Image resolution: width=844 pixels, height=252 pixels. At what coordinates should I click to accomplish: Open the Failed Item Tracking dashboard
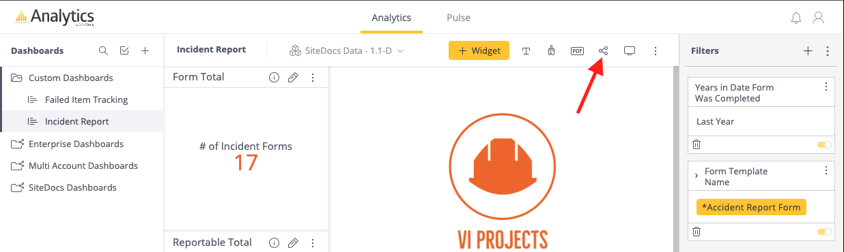86,99
